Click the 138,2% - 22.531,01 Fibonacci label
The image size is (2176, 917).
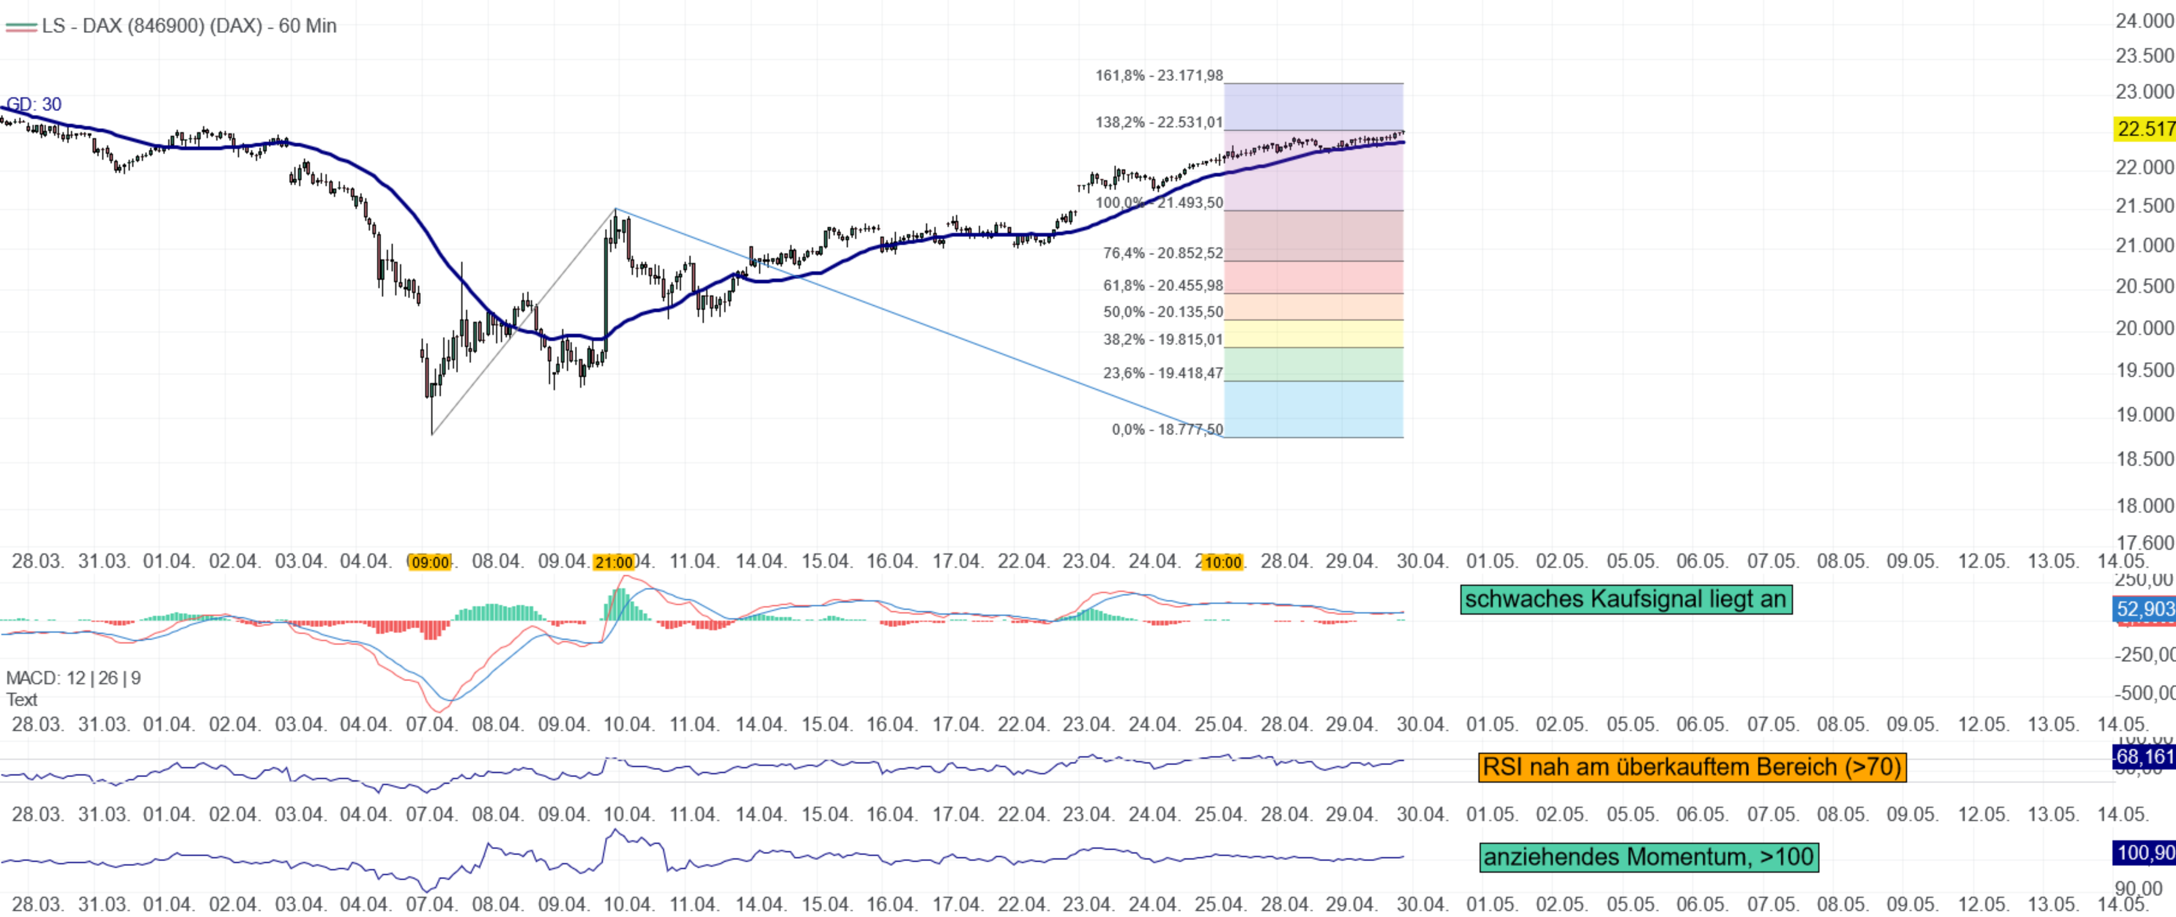[1159, 122]
